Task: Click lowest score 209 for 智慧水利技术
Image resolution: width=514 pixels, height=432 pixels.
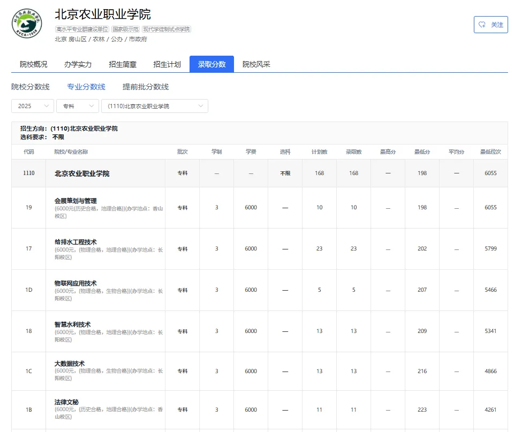Action: tap(422, 331)
